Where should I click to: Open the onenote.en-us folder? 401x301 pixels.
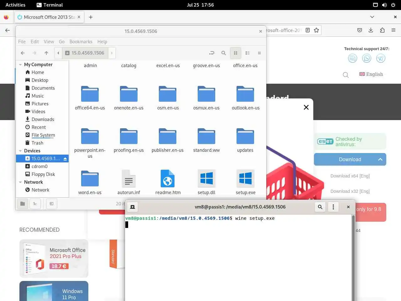pos(129,98)
